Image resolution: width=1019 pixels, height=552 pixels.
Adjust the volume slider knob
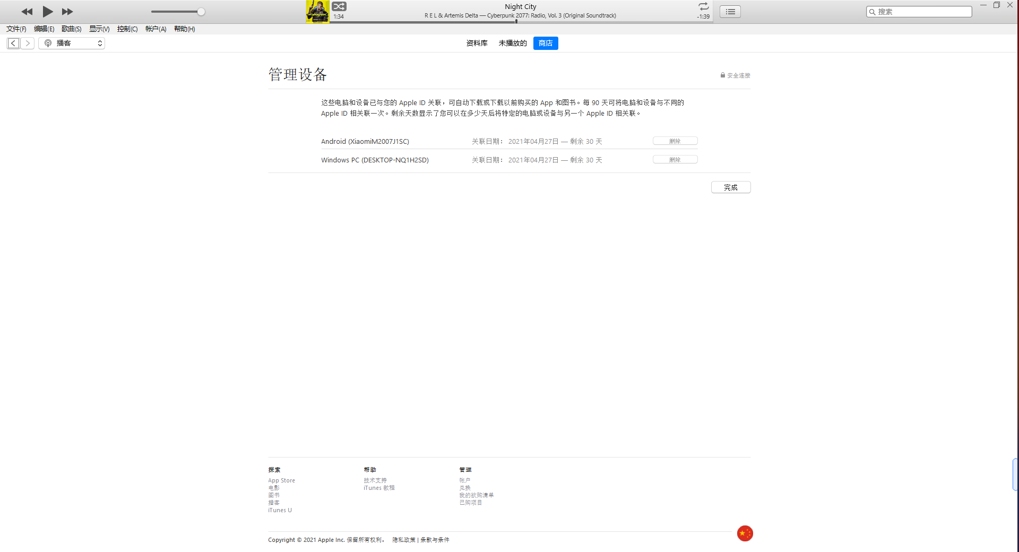pos(201,12)
